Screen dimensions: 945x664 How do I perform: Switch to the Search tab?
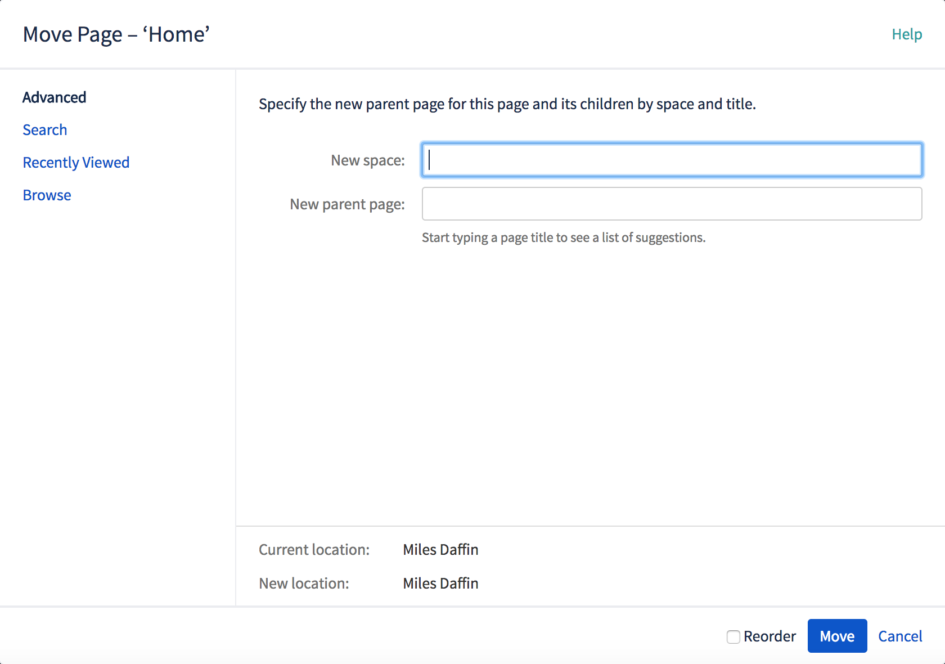click(x=45, y=130)
